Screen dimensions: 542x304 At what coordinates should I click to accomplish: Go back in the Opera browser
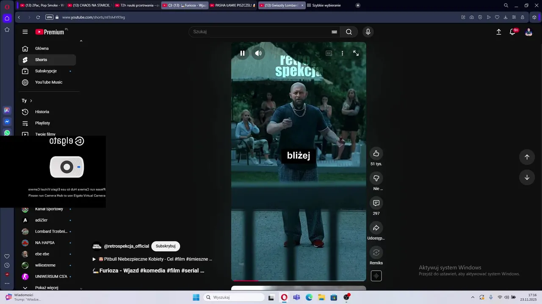pyautogui.click(x=19, y=17)
